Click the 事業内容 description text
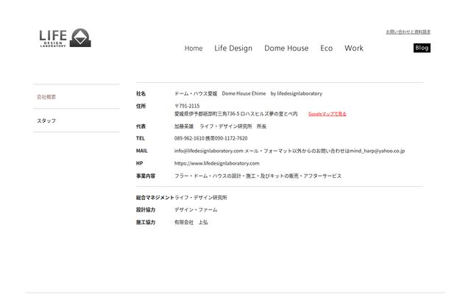This screenshot has width=471, height=294. 258,176
